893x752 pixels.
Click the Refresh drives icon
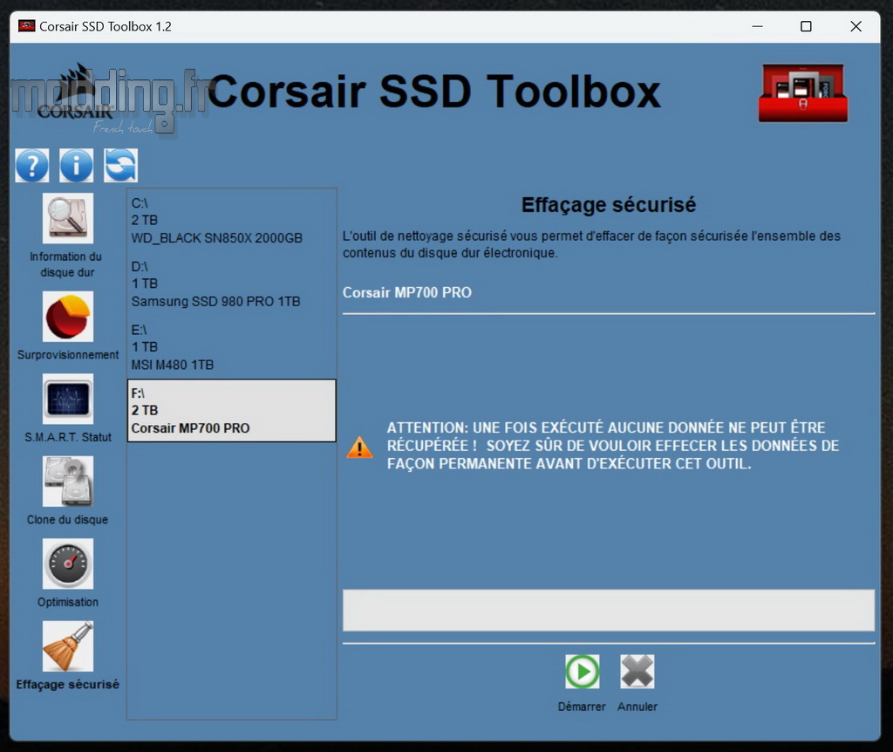click(120, 165)
